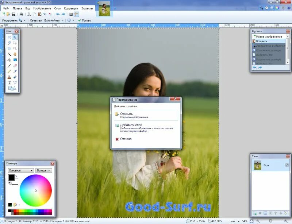
Task: Open the Слои menu
Action: [57, 8]
